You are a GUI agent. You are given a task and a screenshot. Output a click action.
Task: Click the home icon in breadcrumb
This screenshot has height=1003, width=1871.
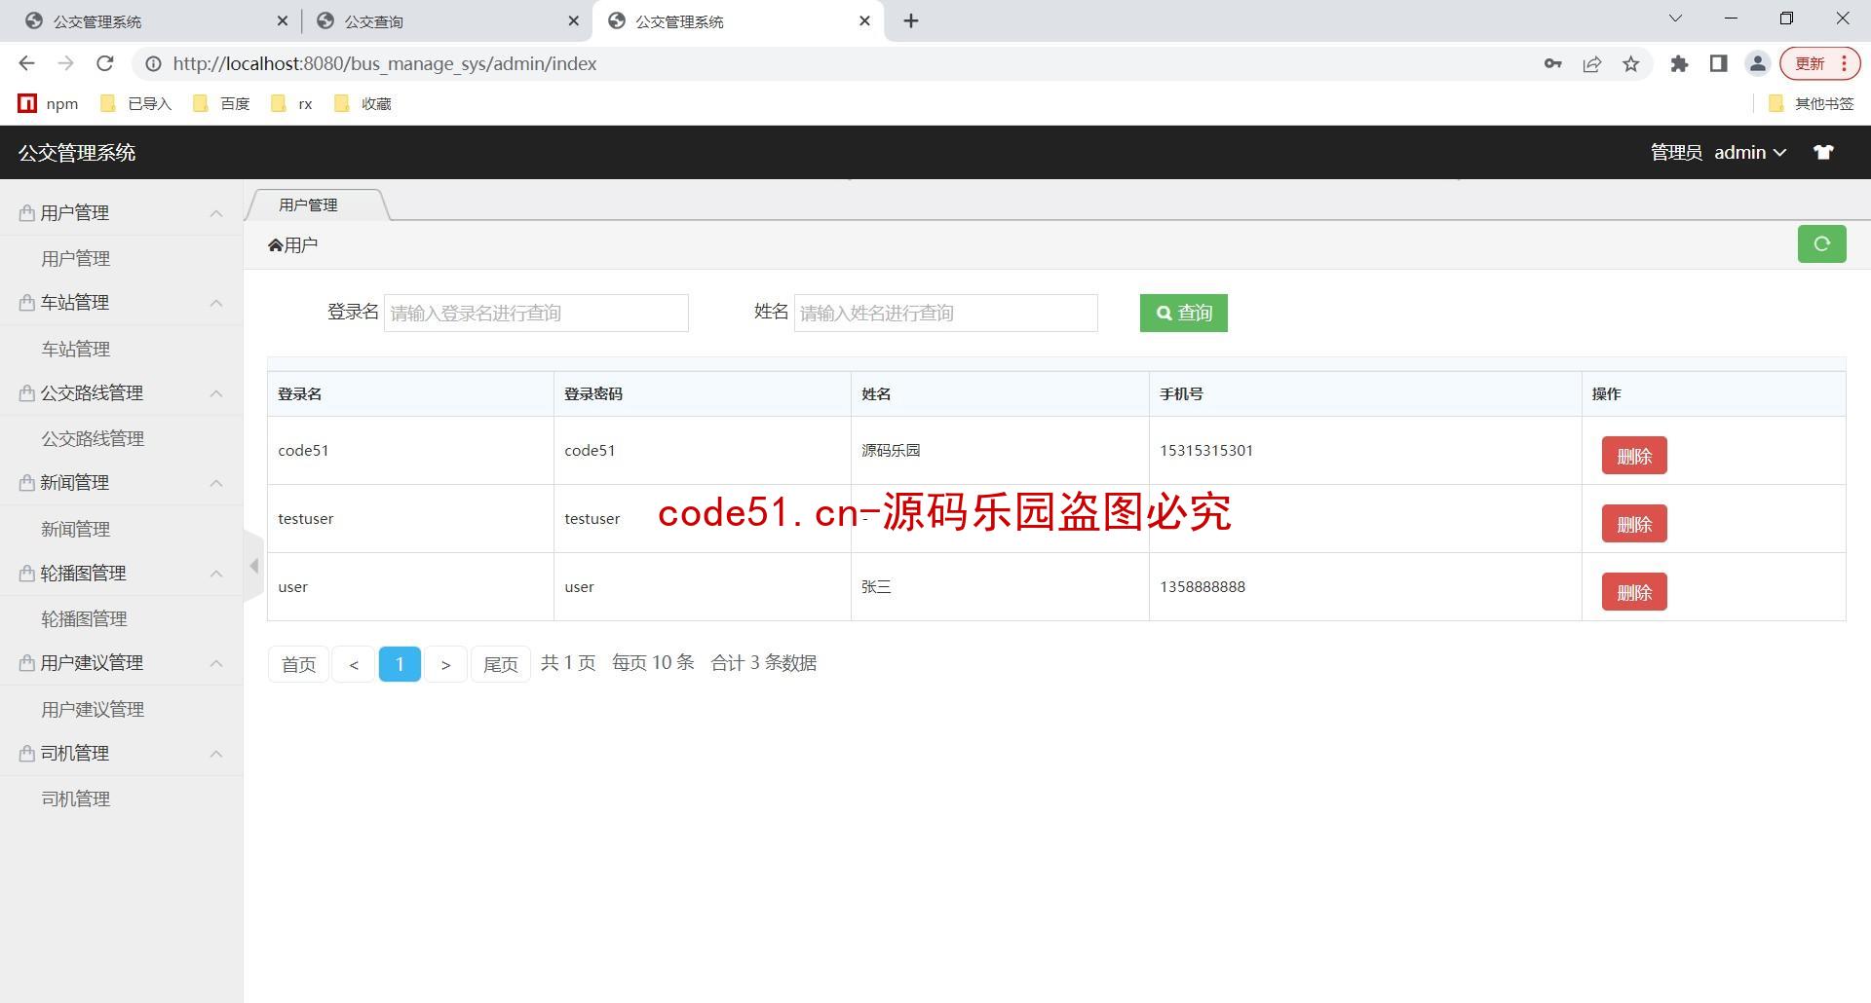click(275, 245)
